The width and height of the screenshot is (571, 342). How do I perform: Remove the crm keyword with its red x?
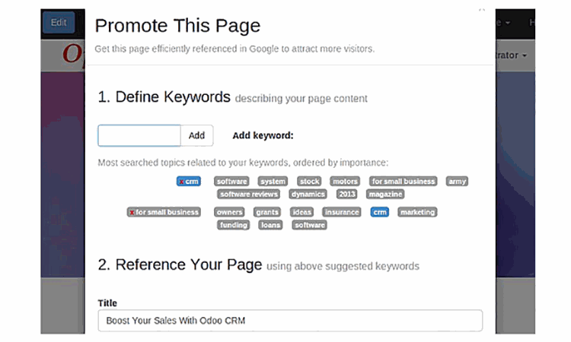[180, 182]
